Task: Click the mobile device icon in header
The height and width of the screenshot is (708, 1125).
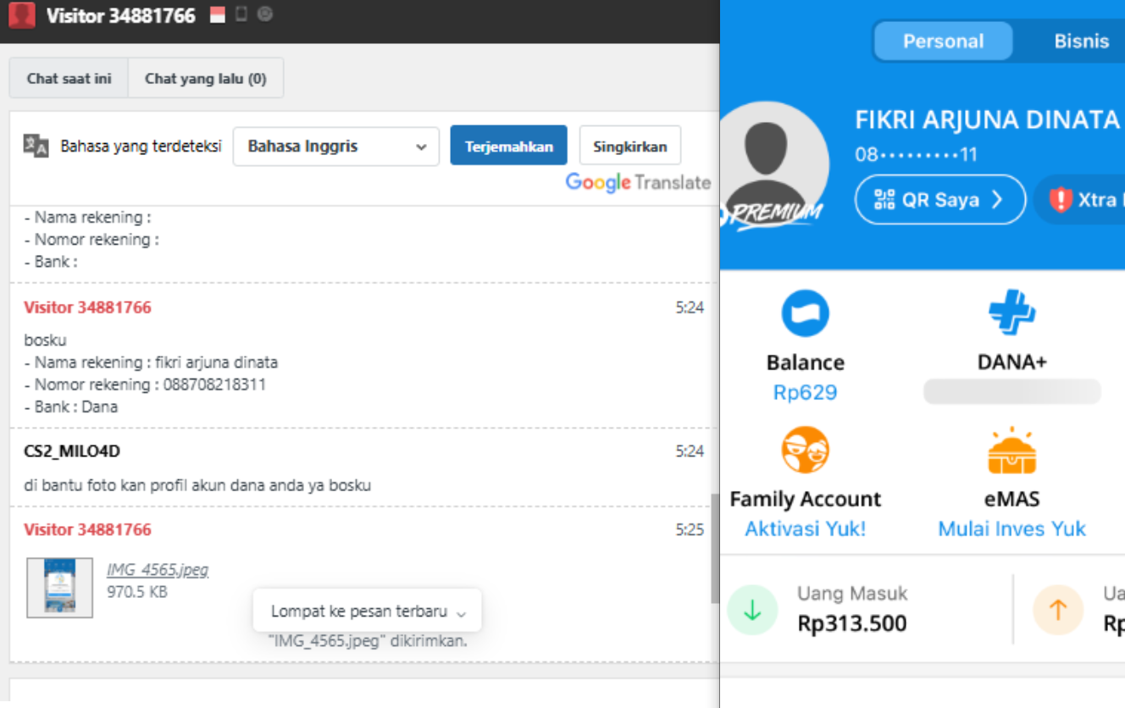Action: (241, 14)
